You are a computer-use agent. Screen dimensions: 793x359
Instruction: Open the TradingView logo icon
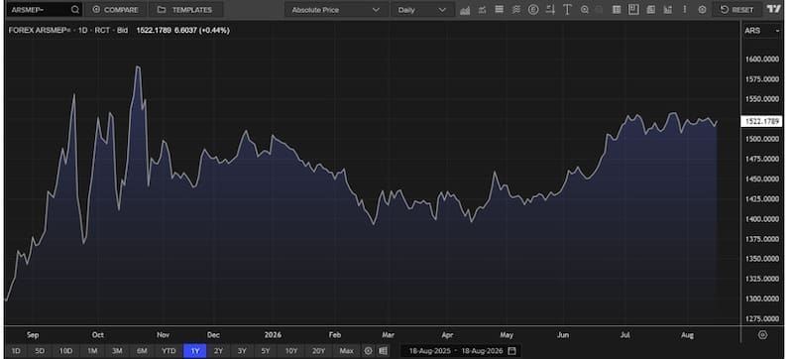click(774, 9)
